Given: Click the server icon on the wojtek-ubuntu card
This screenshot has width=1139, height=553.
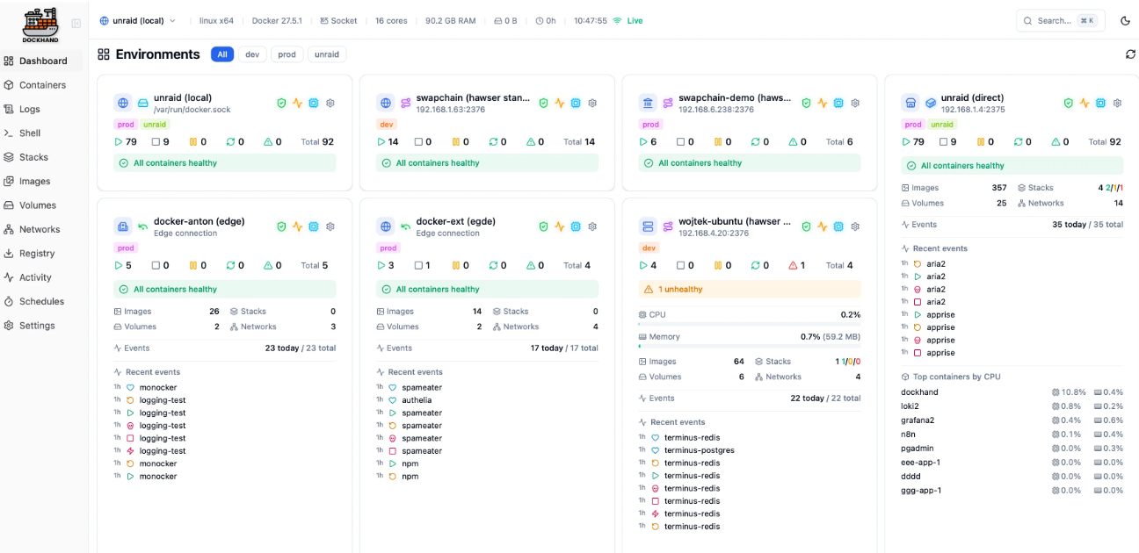Looking at the screenshot, I should (649, 226).
